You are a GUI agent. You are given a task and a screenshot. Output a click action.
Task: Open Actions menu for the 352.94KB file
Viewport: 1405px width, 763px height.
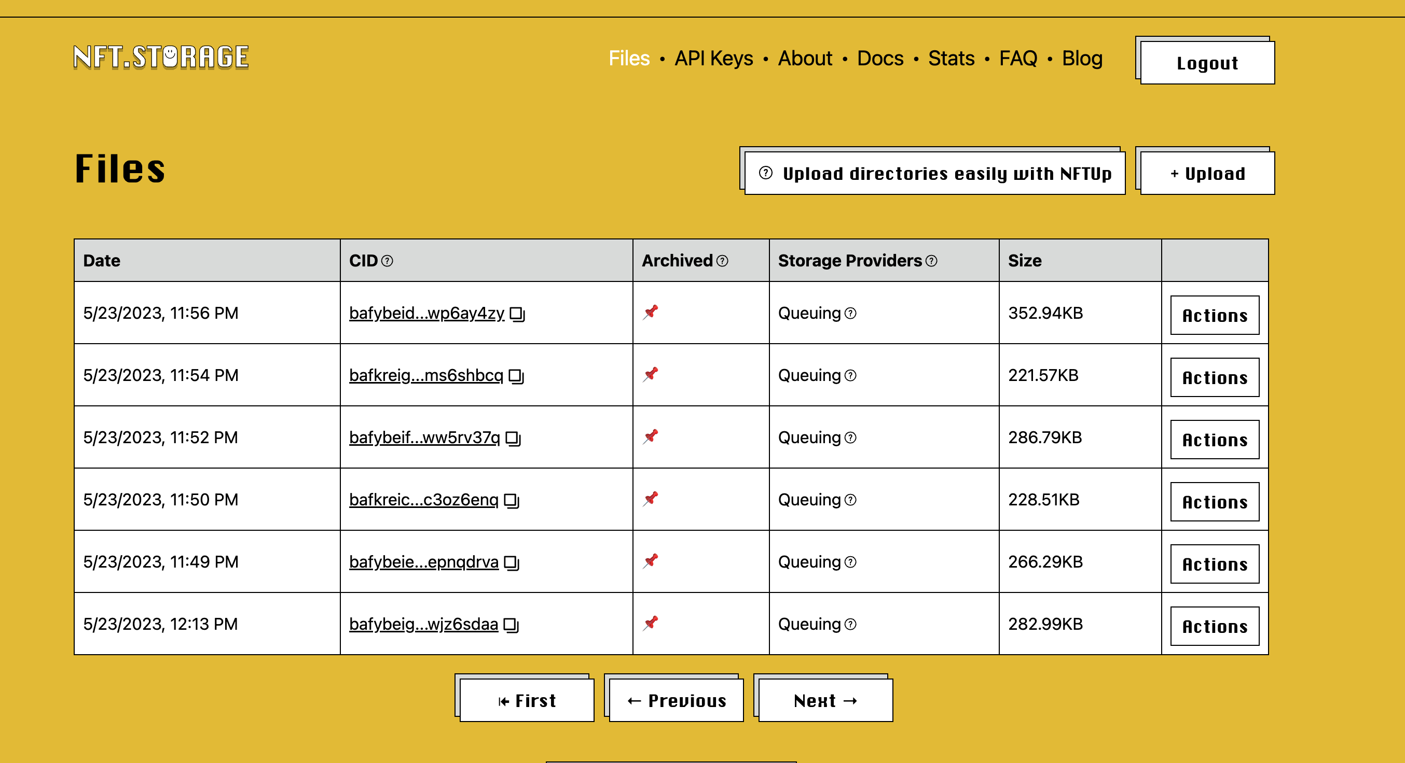1215,316
